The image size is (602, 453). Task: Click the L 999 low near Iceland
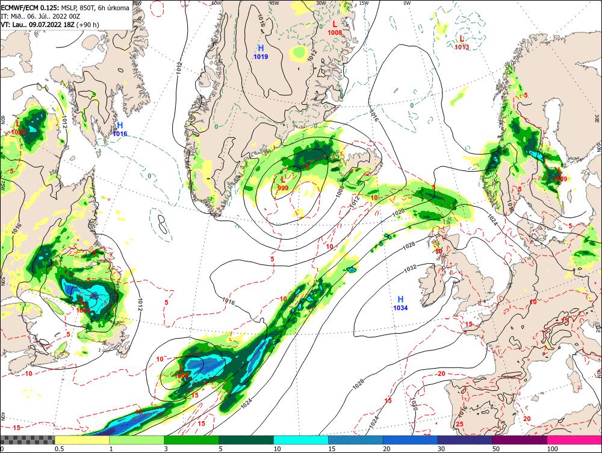coord(283,183)
